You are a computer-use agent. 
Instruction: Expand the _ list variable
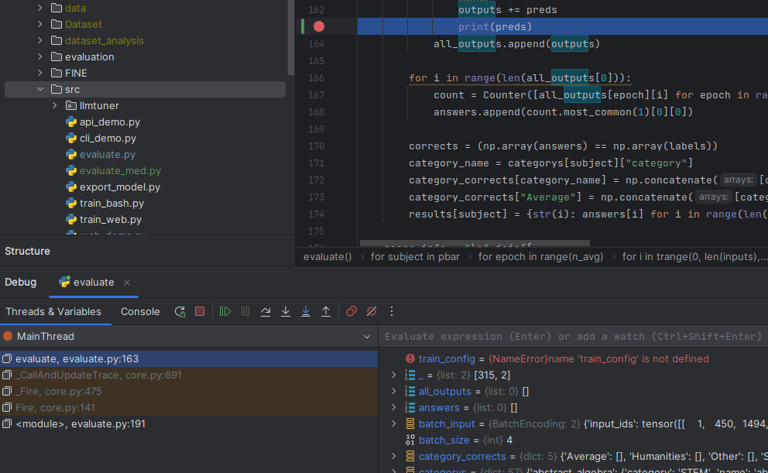[394, 375]
